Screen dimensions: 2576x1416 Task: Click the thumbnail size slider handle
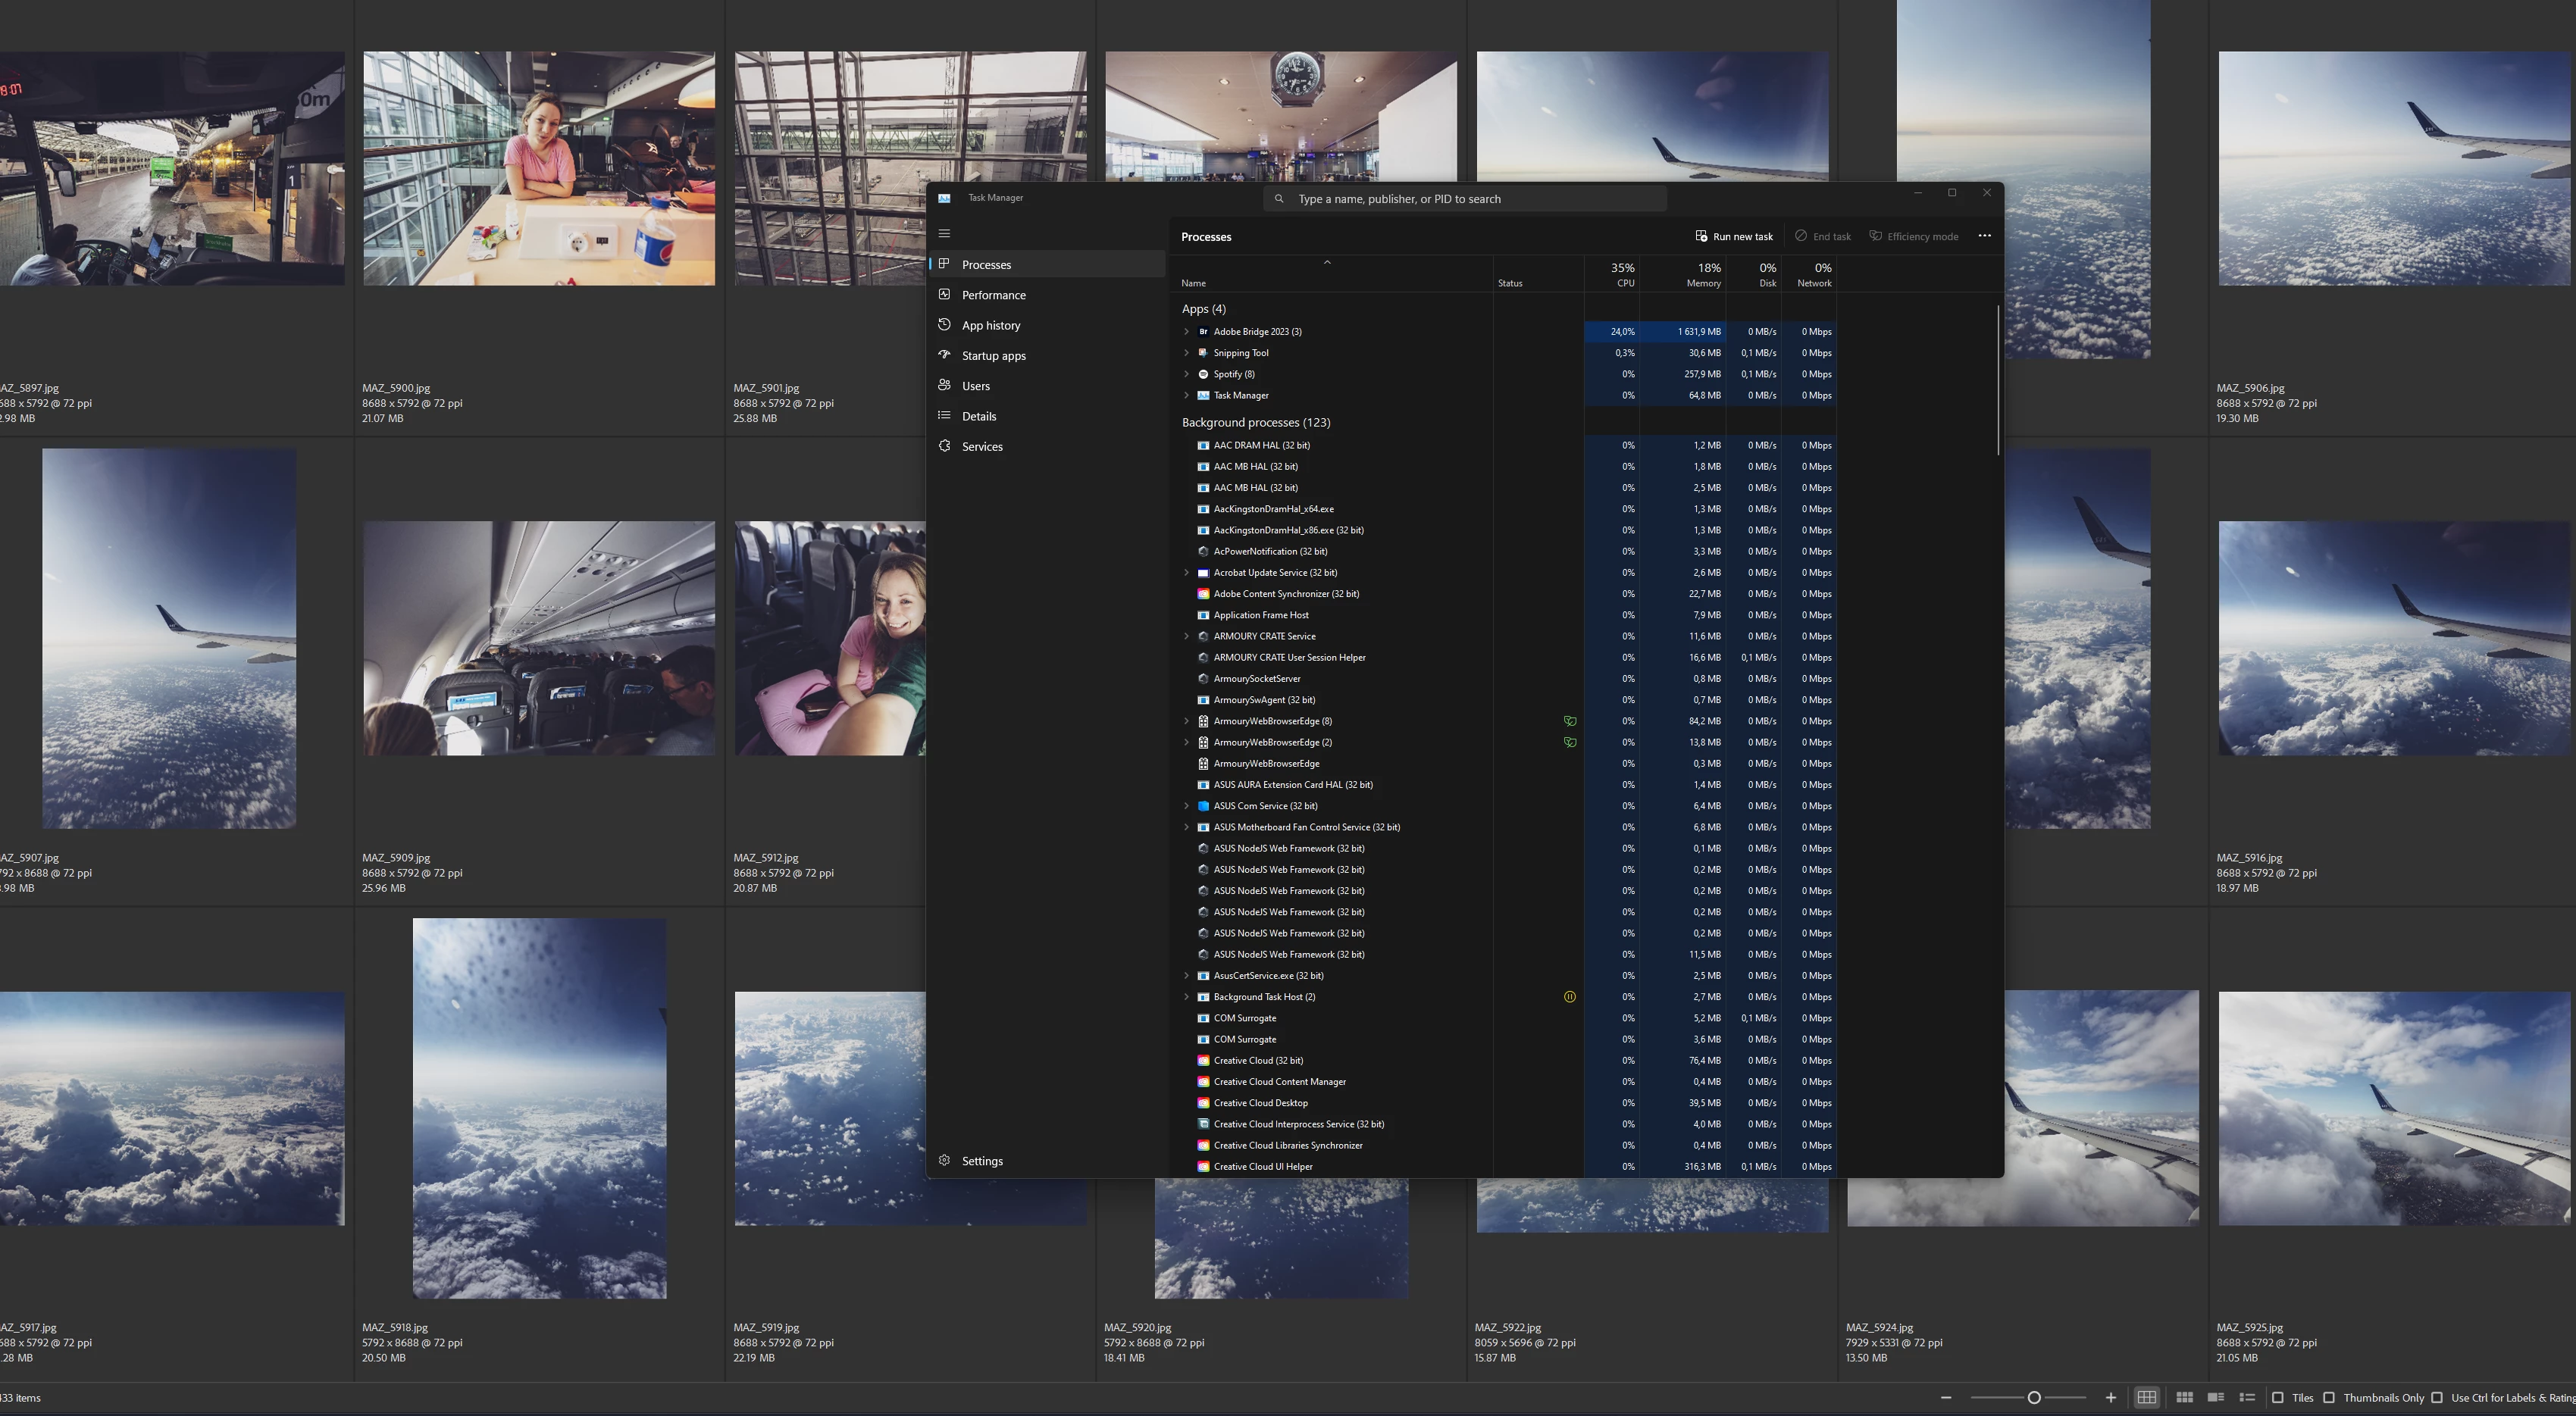click(2033, 1398)
